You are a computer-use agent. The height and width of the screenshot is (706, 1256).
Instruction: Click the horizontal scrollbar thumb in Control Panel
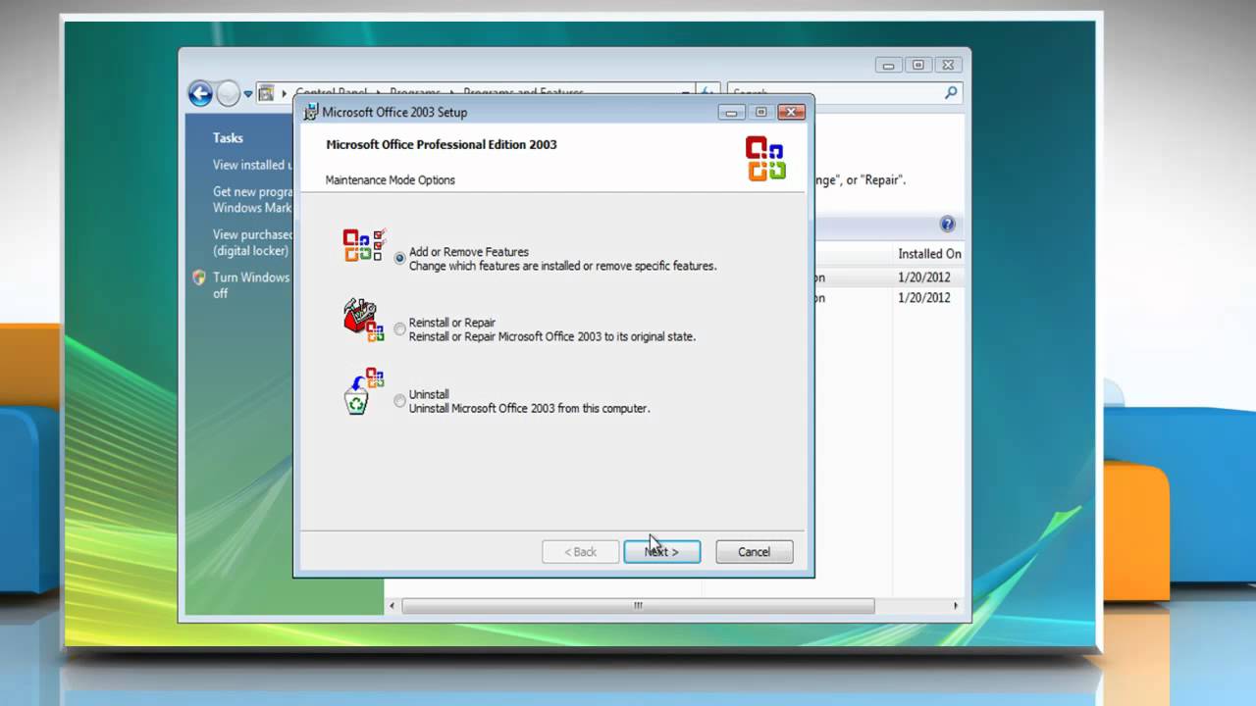(638, 606)
